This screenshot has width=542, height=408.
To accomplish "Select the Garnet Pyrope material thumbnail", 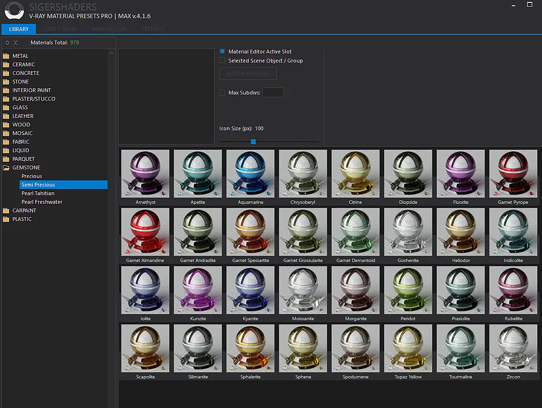I will pyautogui.click(x=513, y=174).
